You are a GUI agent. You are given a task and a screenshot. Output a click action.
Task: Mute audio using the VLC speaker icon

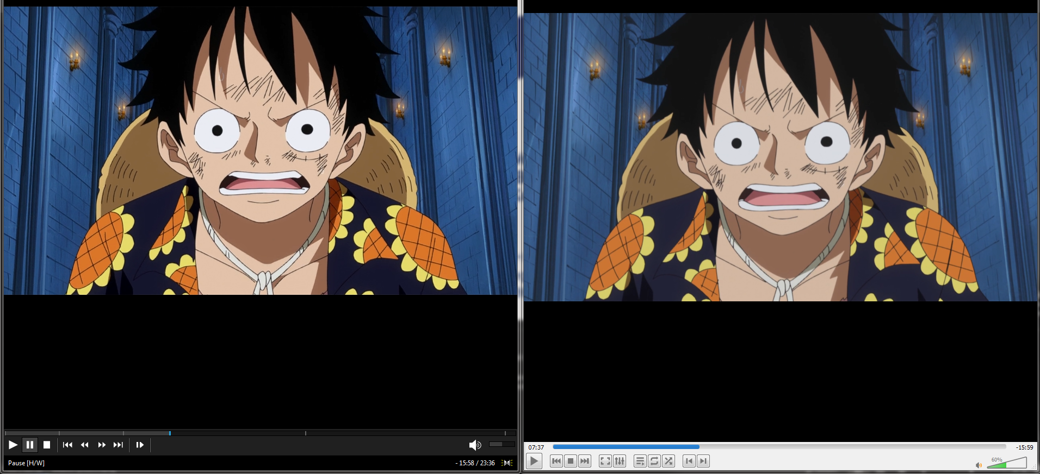pos(979,465)
